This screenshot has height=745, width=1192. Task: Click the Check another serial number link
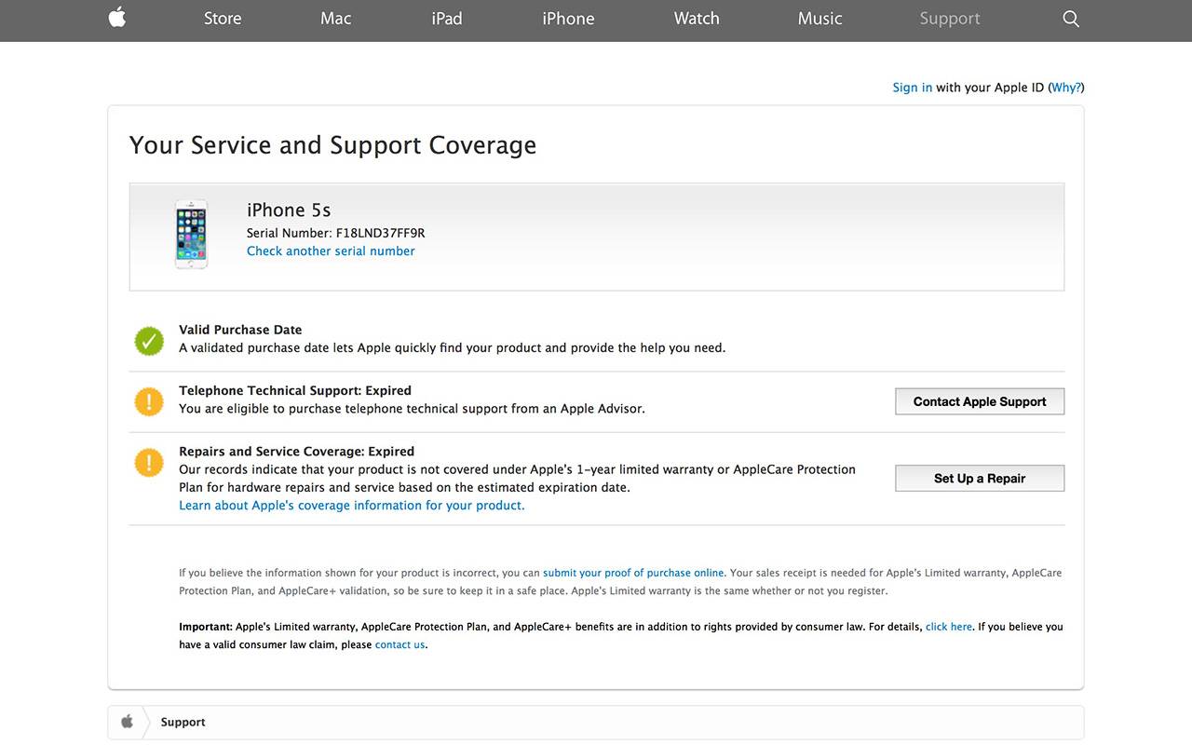331,251
